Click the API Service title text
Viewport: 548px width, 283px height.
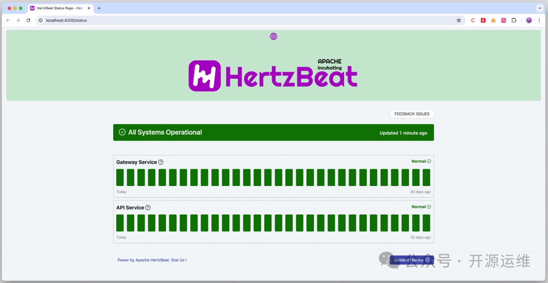pyautogui.click(x=130, y=207)
